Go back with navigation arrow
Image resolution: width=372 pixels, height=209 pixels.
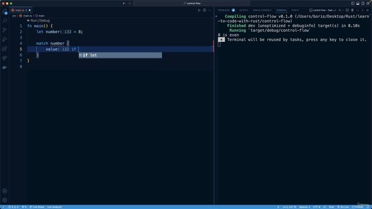tap(124, 3)
